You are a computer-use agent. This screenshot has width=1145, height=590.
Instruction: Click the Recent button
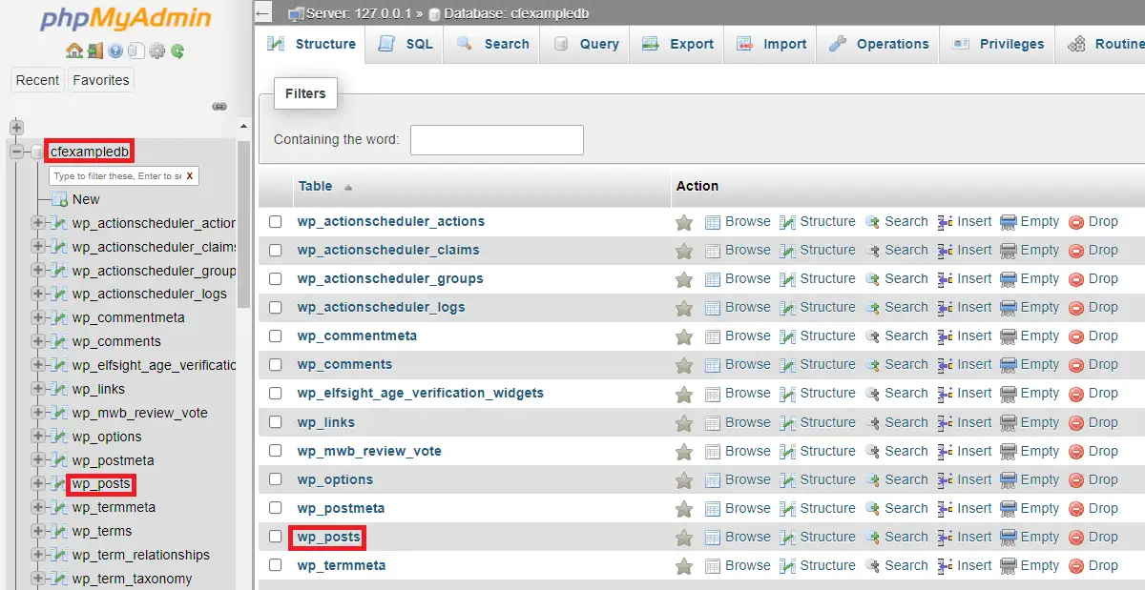coord(37,80)
